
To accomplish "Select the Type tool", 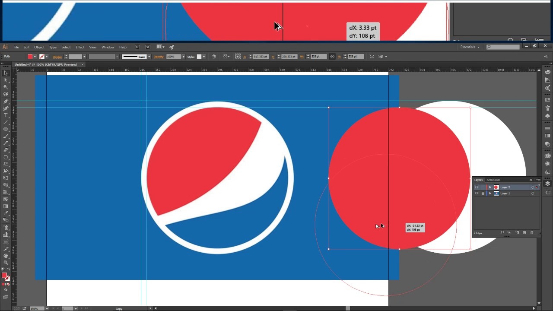I will click(6, 115).
